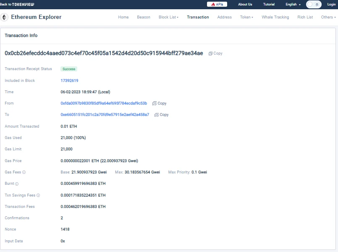Open the Whale Tracking page
The image size is (338, 252).
pyautogui.click(x=275, y=17)
